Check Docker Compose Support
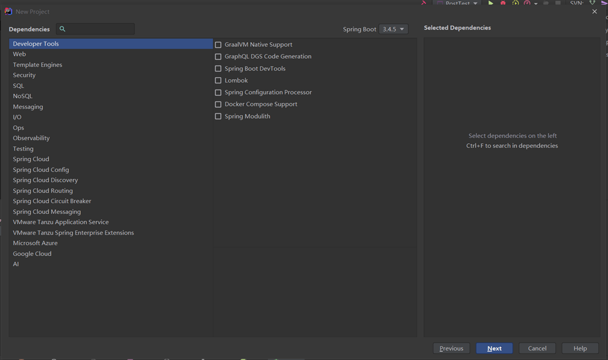 tap(218, 105)
